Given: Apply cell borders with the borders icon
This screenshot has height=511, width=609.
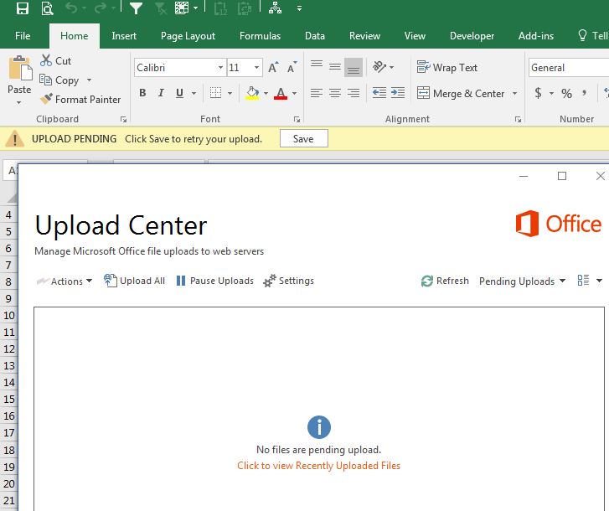Looking at the screenshot, I should click(x=215, y=93).
